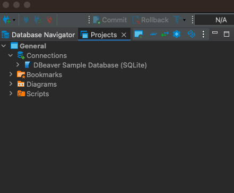234x193 pixels.
Task: Select the General project folder icon
Action: (x=14, y=46)
